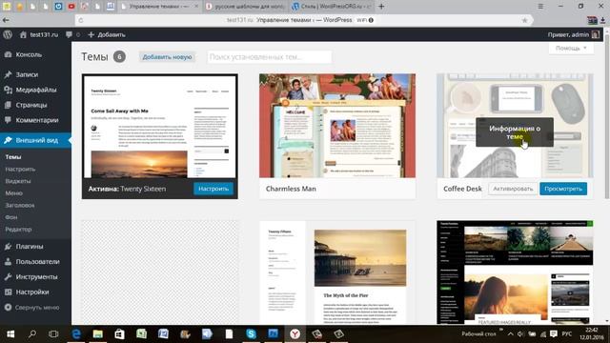Open File Explorer from taskbar
610x343 pixels.
pyautogui.click(x=97, y=334)
